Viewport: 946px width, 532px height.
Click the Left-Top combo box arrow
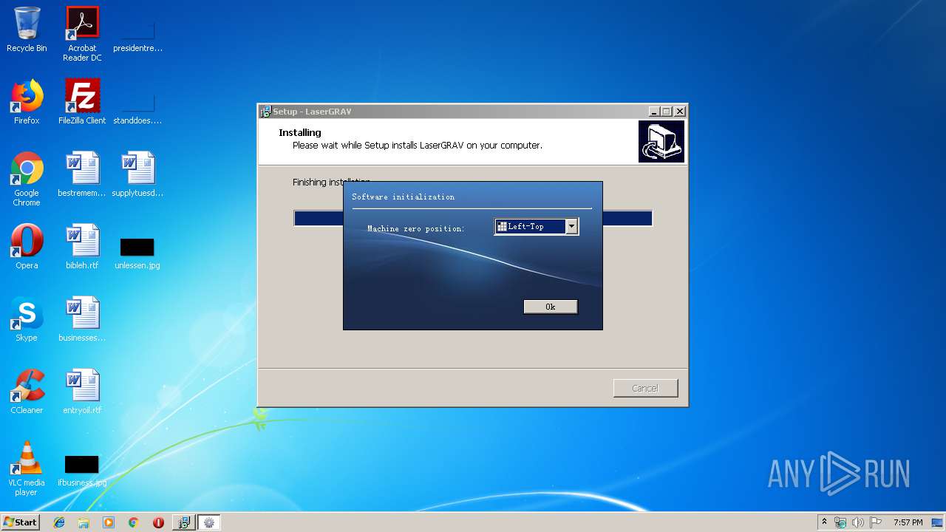[571, 227]
